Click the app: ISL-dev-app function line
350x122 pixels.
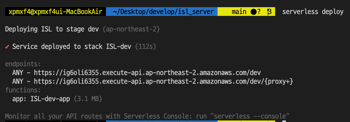click(41, 99)
